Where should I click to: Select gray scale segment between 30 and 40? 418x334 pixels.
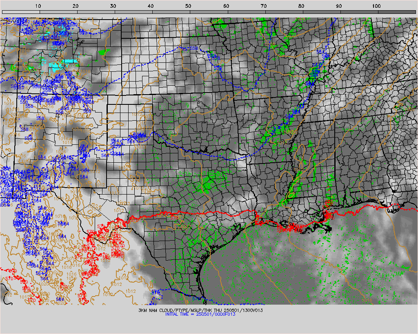(x=133, y=12)
